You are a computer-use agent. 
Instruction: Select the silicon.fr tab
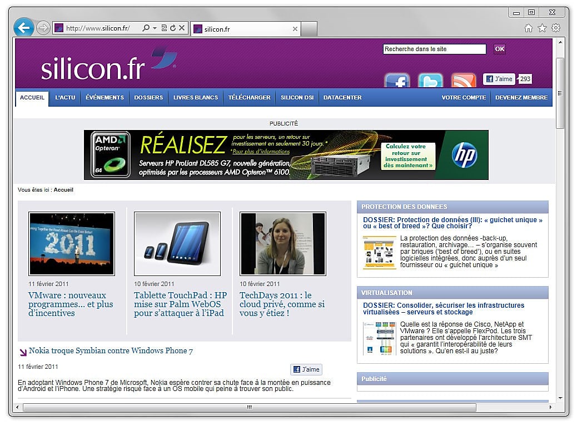[x=246, y=29]
